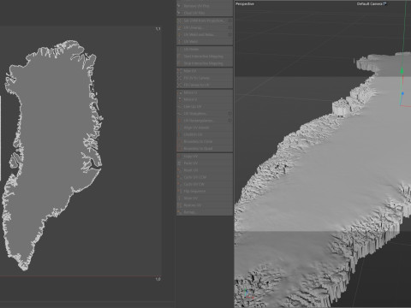Click Start Interactive Mapping

[x=205, y=56]
